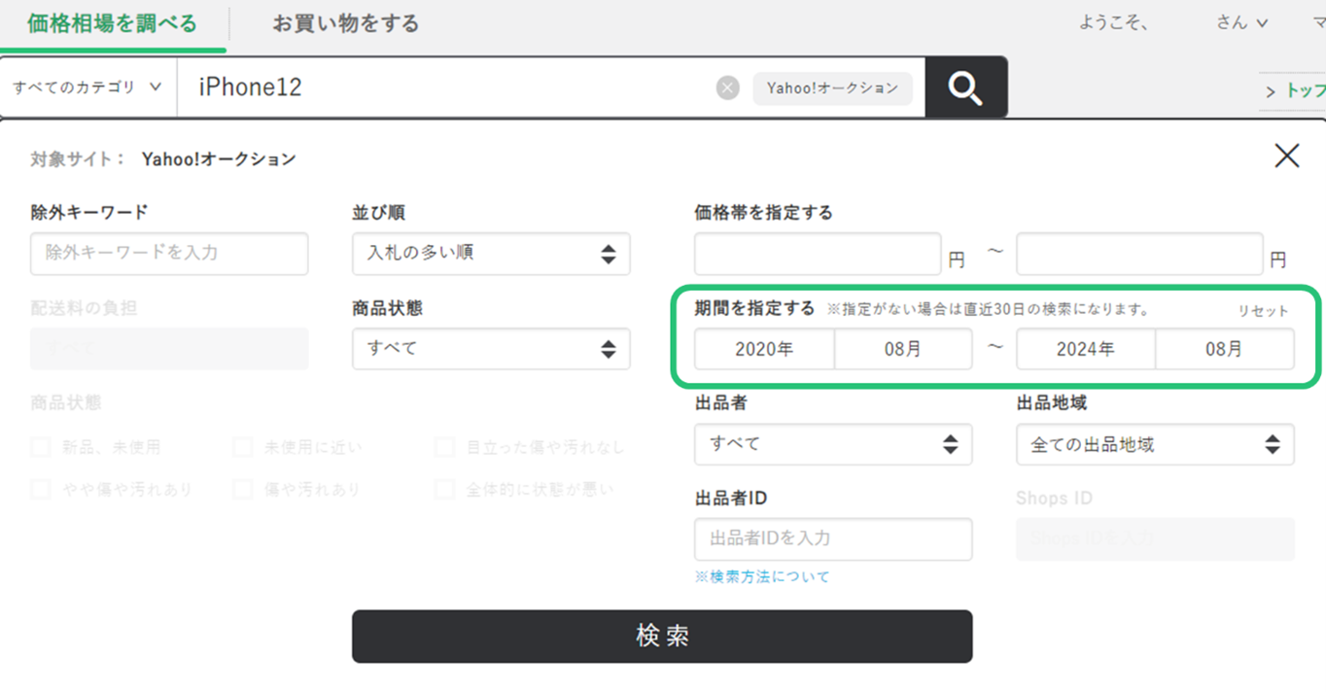Close the advanced search panel
Screen dimensions: 1326x692
pyautogui.click(x=1286, y=156)
